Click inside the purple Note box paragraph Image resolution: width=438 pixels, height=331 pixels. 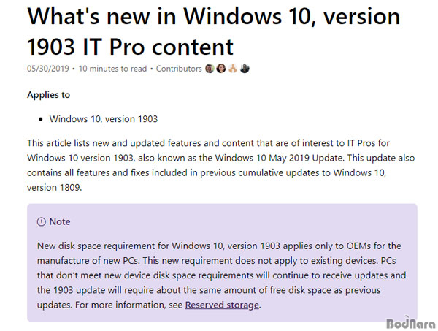(x=221, y=275)
